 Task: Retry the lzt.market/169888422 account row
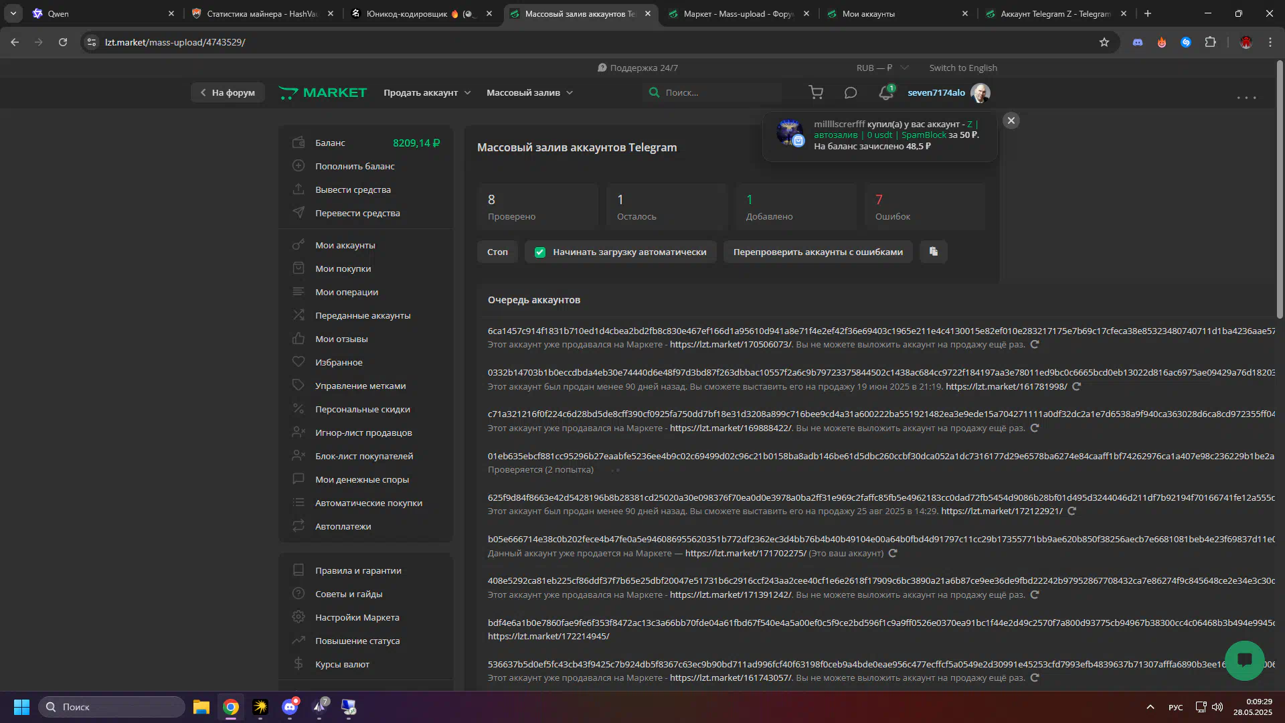[x=1035, y=428]
